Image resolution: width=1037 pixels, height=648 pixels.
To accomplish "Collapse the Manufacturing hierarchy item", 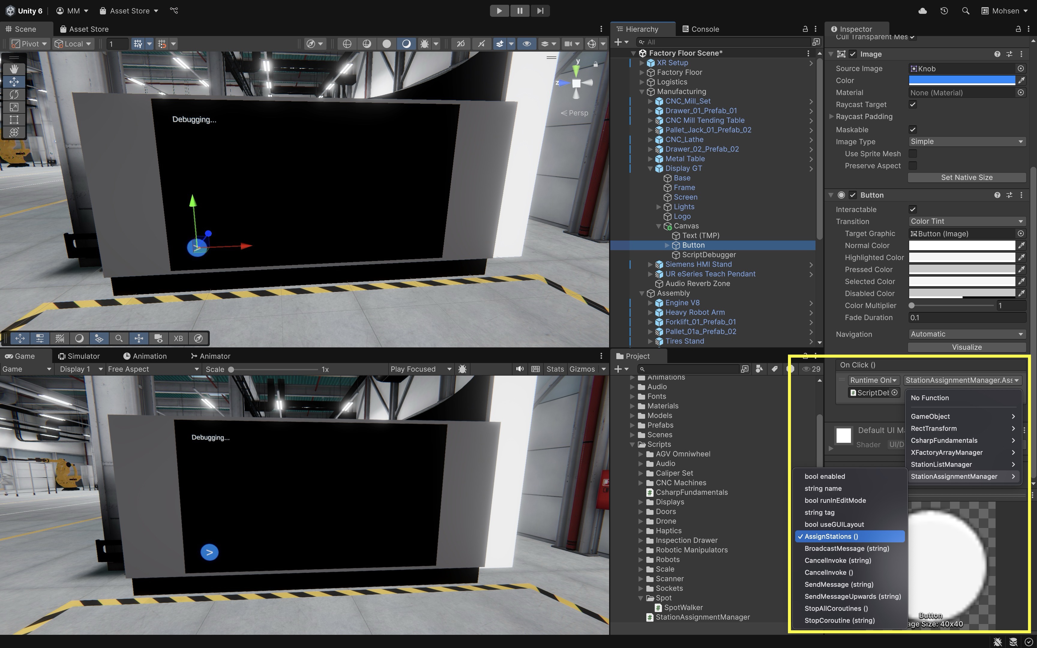I will pos(642,92).
